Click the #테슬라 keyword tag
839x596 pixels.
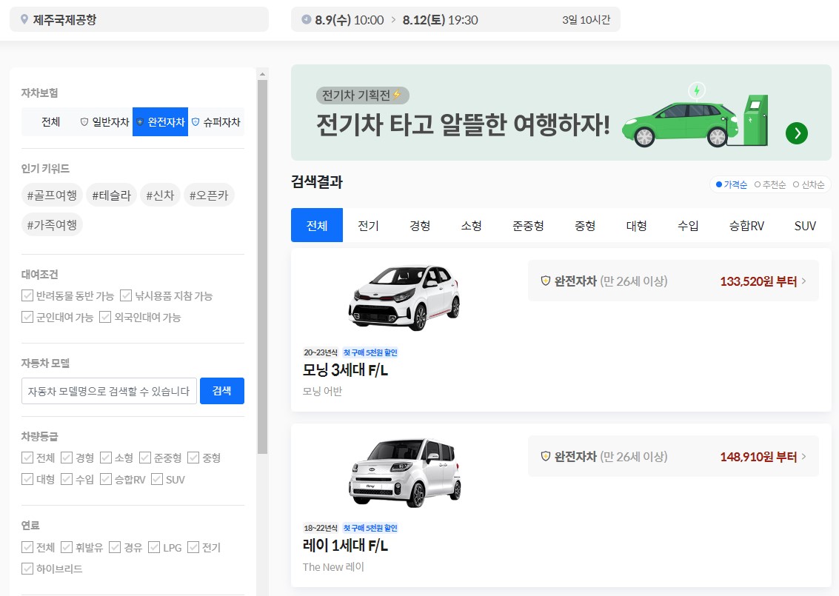(111, 195)
